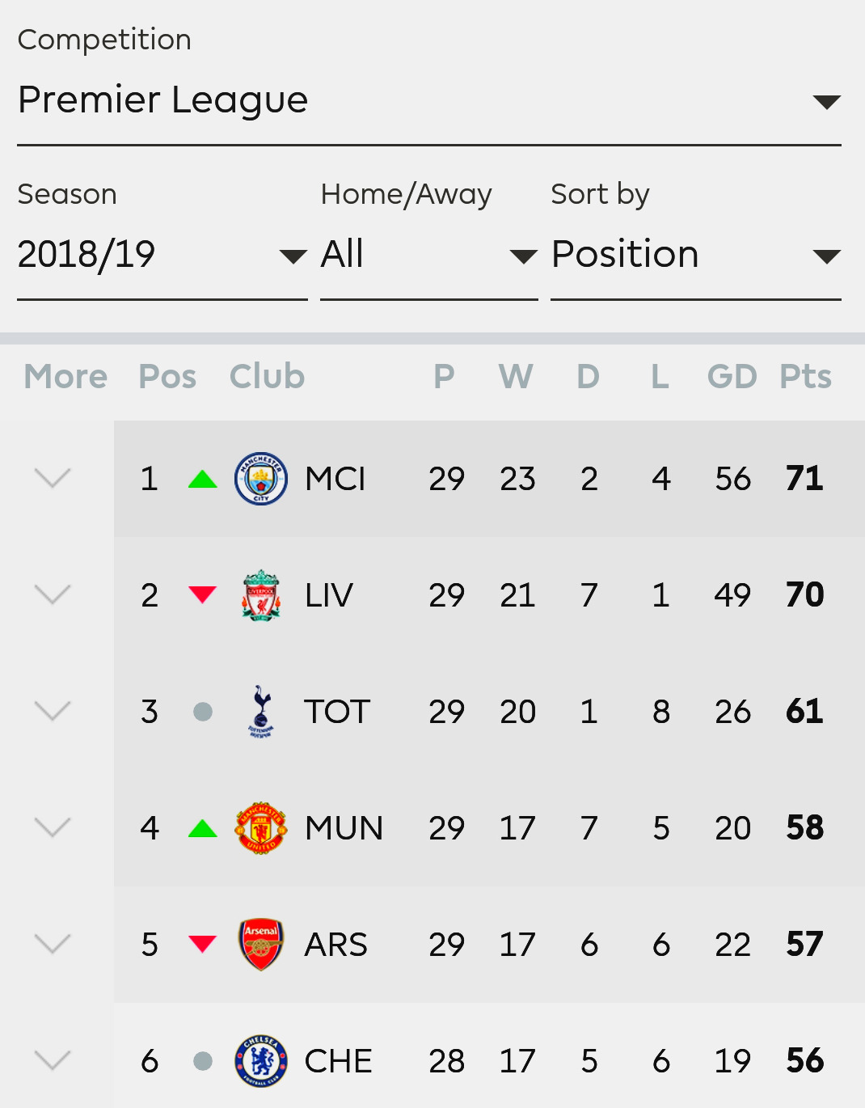This screenshot has width=865, height=1108.
Task: Open the Sort by Position dropdown
Action: click(696, 256)
